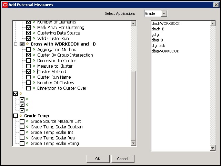
Task: Select clbgiWORKBOOK in the right list
Action: pyautogui.click(x=165, y=51)
